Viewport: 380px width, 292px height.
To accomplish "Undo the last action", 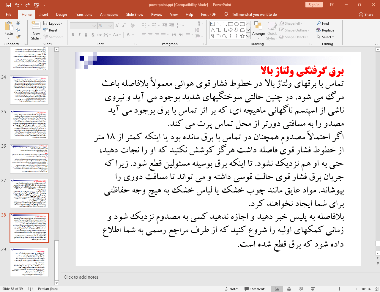I will point(17,5).
